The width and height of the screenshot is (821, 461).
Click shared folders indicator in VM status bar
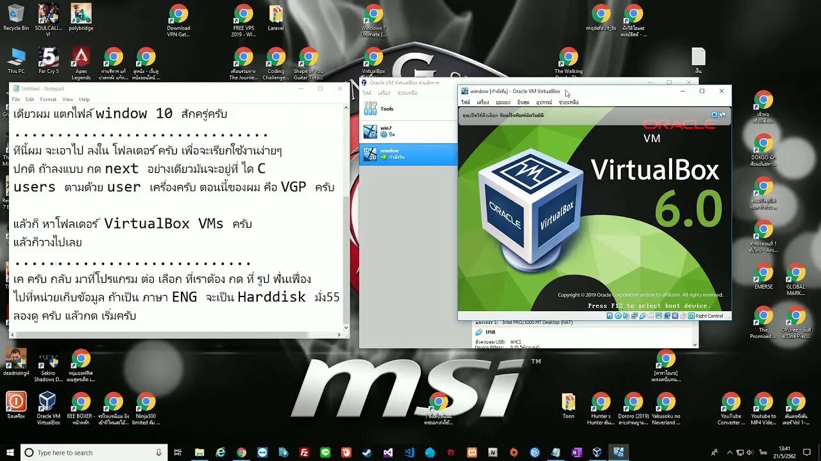tap(650, 316)
